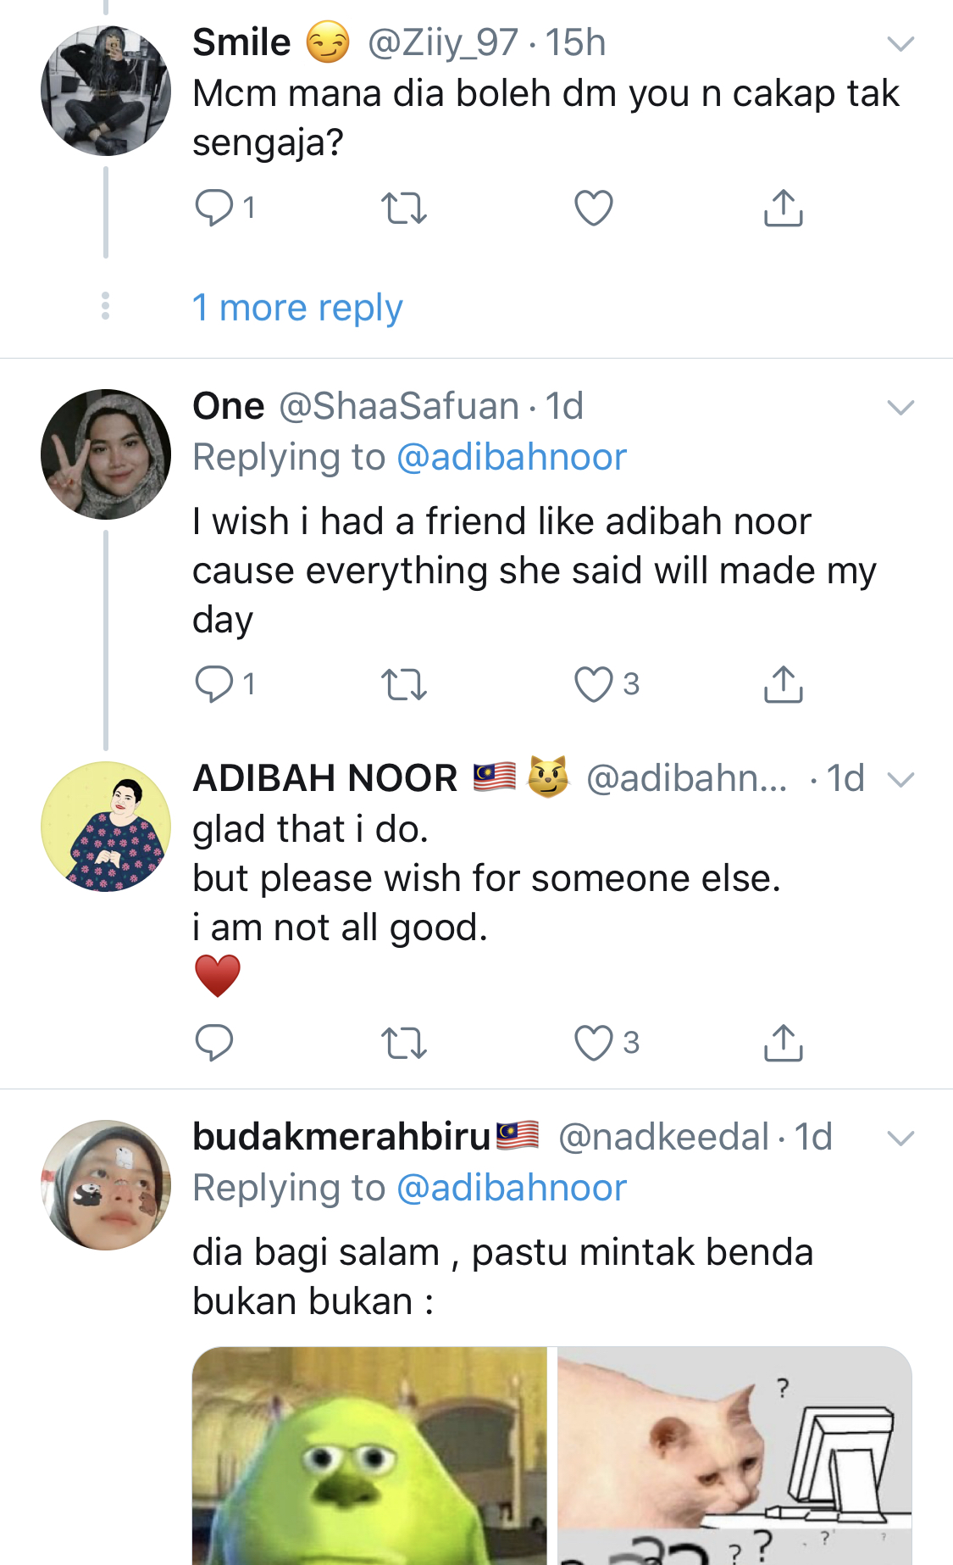Viewport: 953px width, 1565px height.
Task: View the green monster meme image
Action: coord(369,1455)
